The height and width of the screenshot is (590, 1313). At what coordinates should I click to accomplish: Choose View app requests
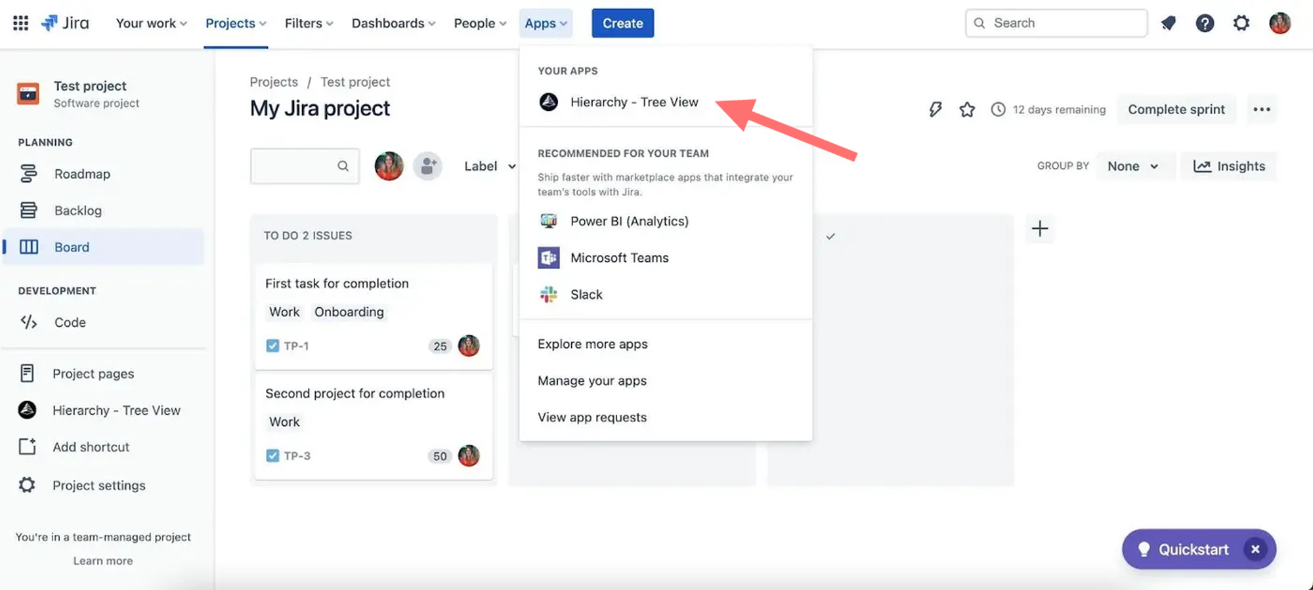click(x=666, y=417)
